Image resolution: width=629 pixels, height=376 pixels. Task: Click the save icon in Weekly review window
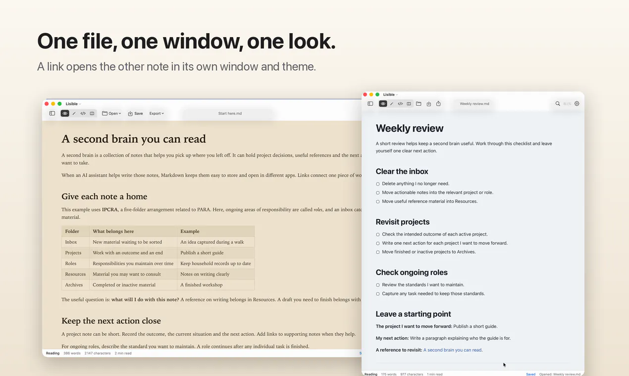(429, 104)
